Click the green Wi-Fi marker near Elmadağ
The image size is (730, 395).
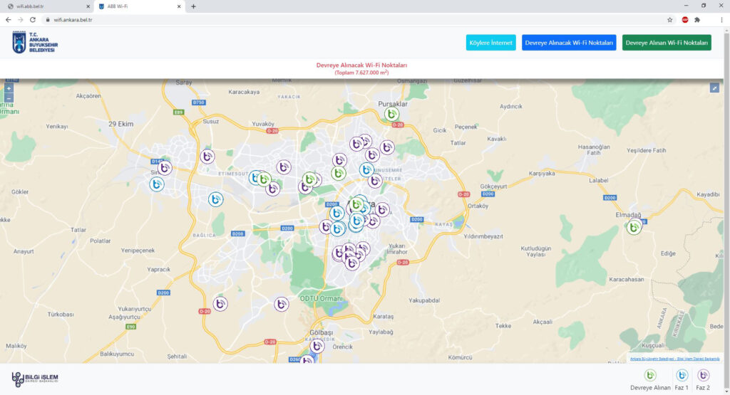click(634, 228)
